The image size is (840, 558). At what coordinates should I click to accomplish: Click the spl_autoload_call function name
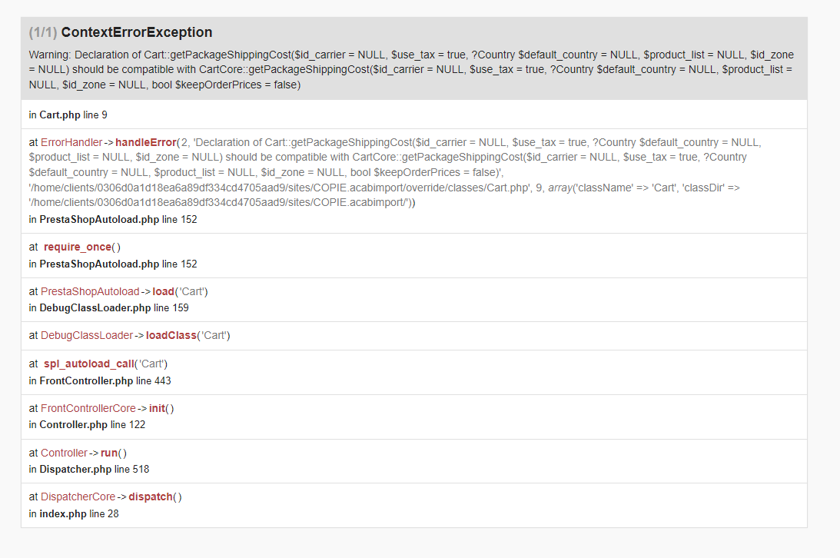[x=89, y=364]
